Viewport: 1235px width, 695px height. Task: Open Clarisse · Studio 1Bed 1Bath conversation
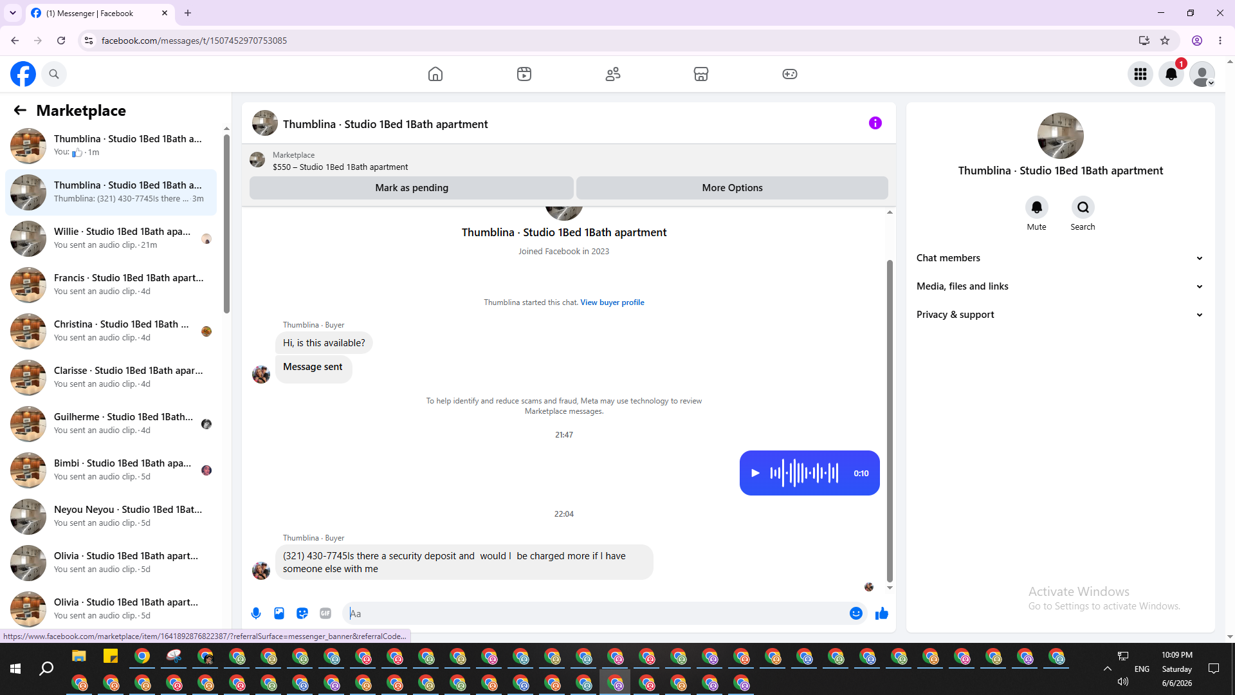pos(111,378)
